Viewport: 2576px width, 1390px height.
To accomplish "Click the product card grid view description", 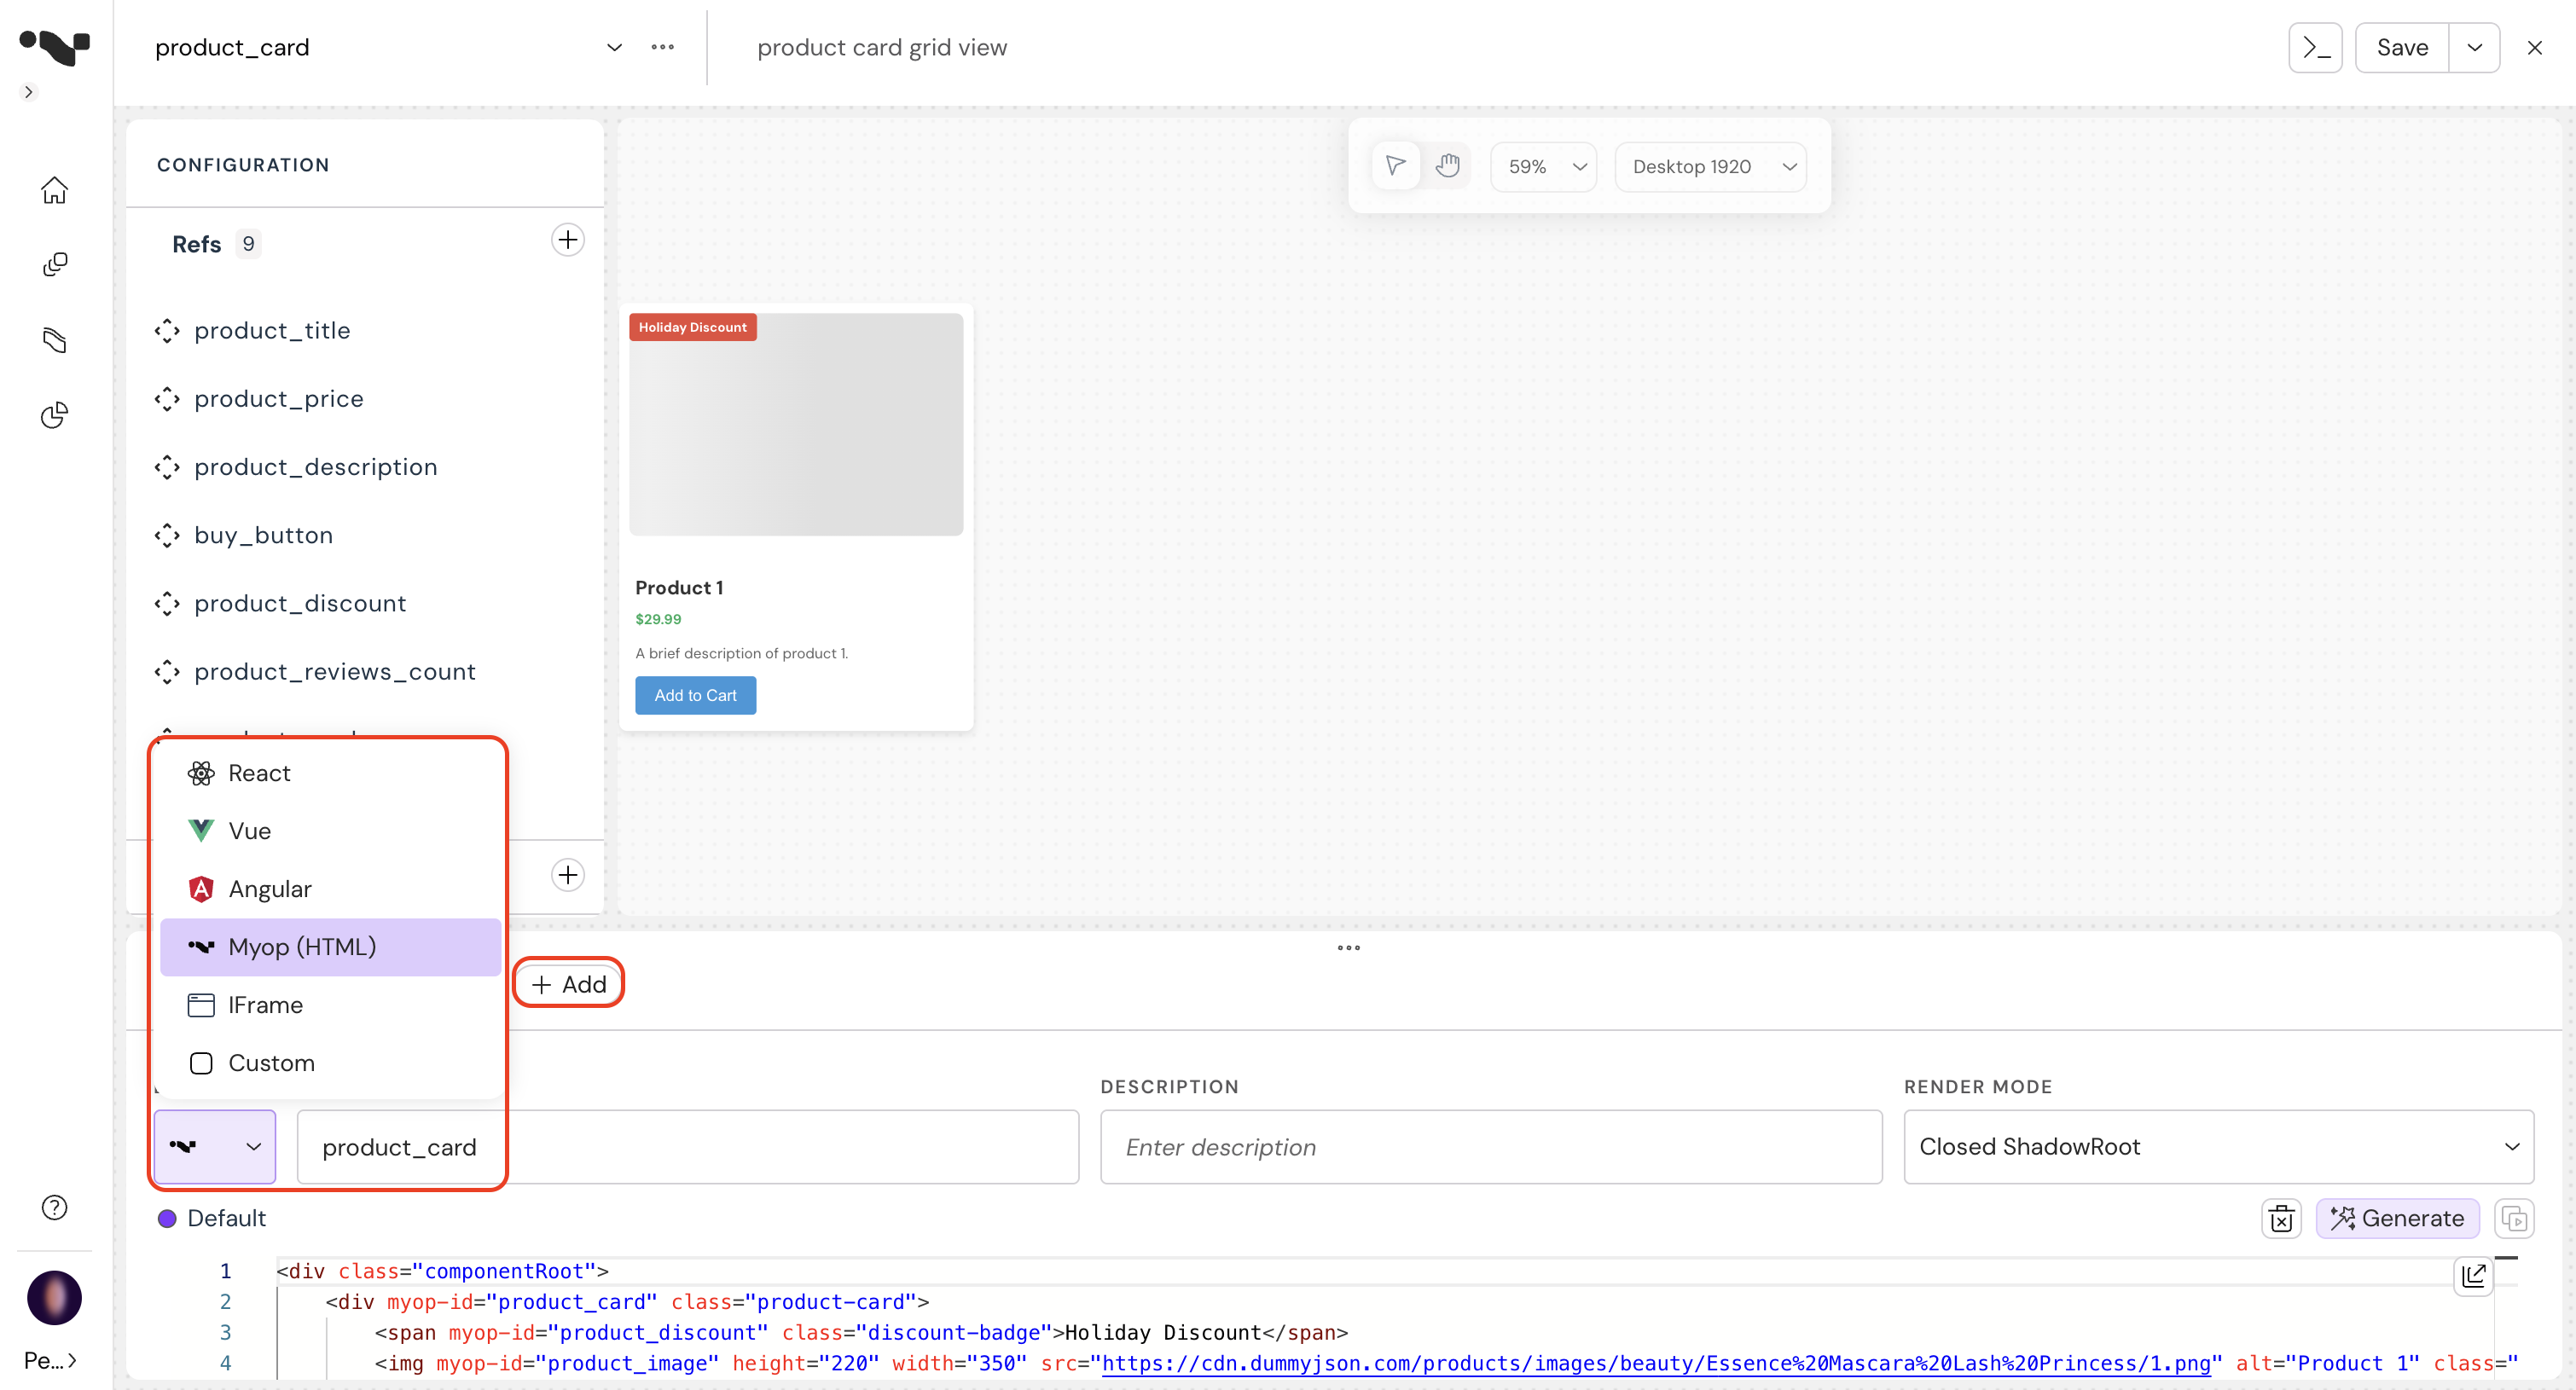I will [882, 47].
